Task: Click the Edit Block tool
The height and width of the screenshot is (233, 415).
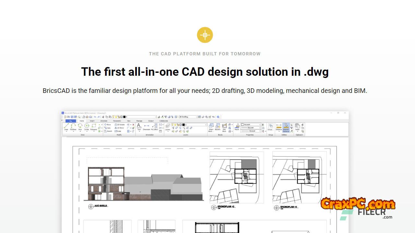Action: pos(224,128)
